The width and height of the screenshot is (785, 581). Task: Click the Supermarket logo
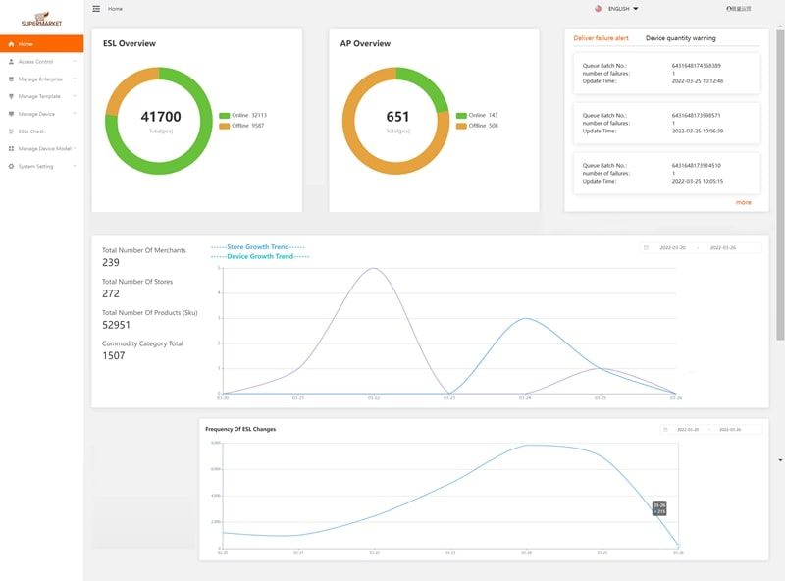(x=41, y=18)
